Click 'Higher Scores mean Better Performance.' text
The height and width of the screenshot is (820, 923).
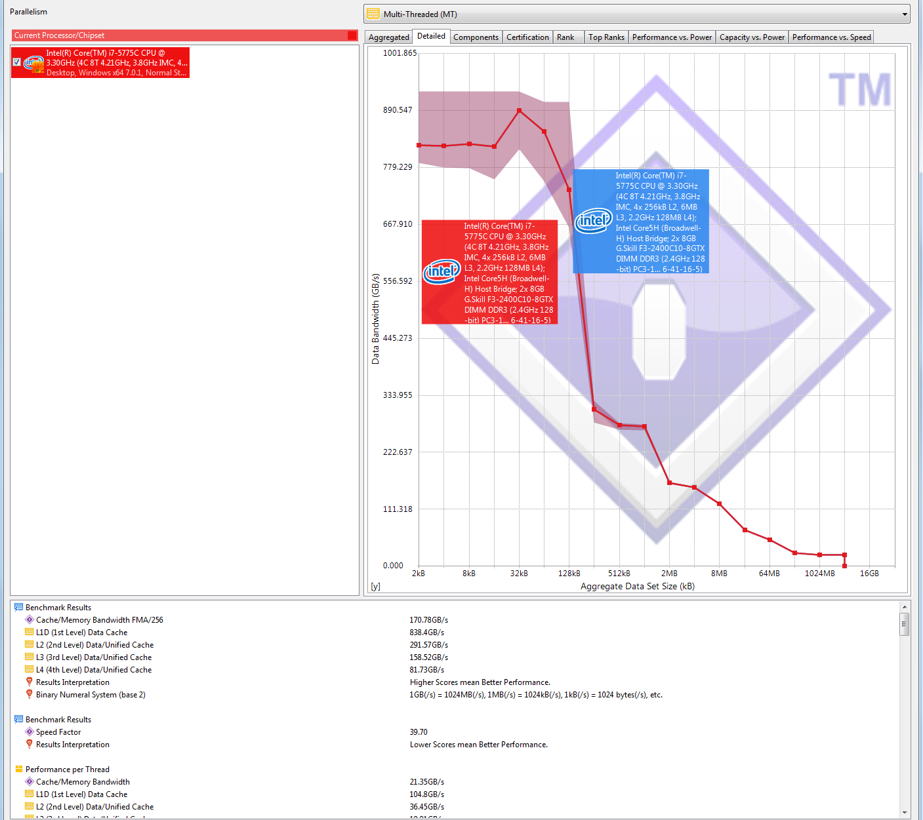[x=480, y=682]
